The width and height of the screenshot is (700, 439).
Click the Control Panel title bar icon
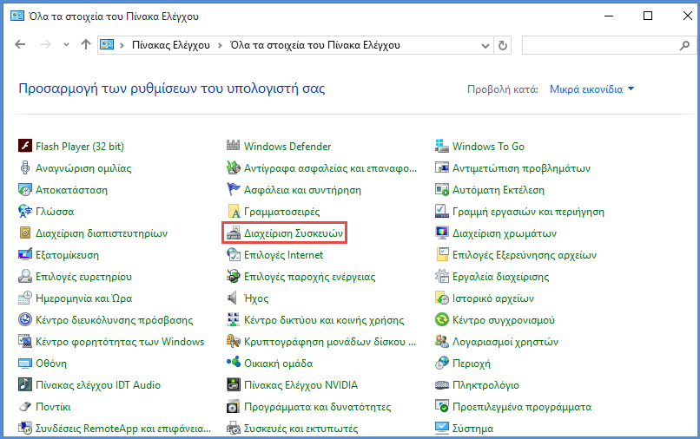pyautogui.click(x=17, y=16)
